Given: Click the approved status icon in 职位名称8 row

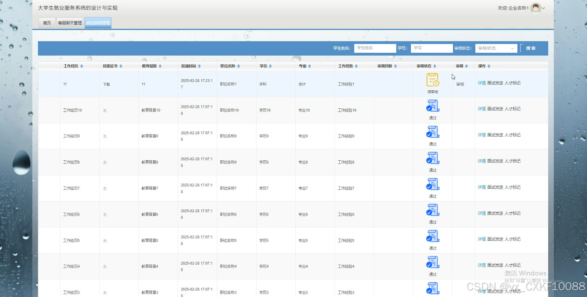Looking at the screenshot, I should (433, 158).
